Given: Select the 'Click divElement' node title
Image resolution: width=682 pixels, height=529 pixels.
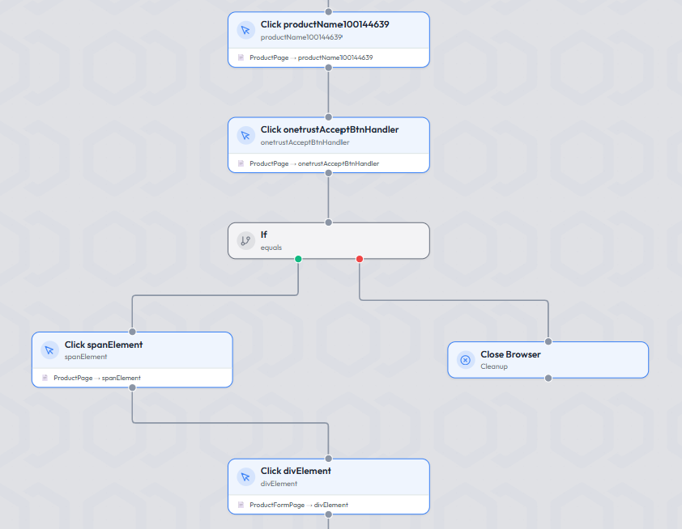Looking at the screenshot, I should [x=296, y=471].
